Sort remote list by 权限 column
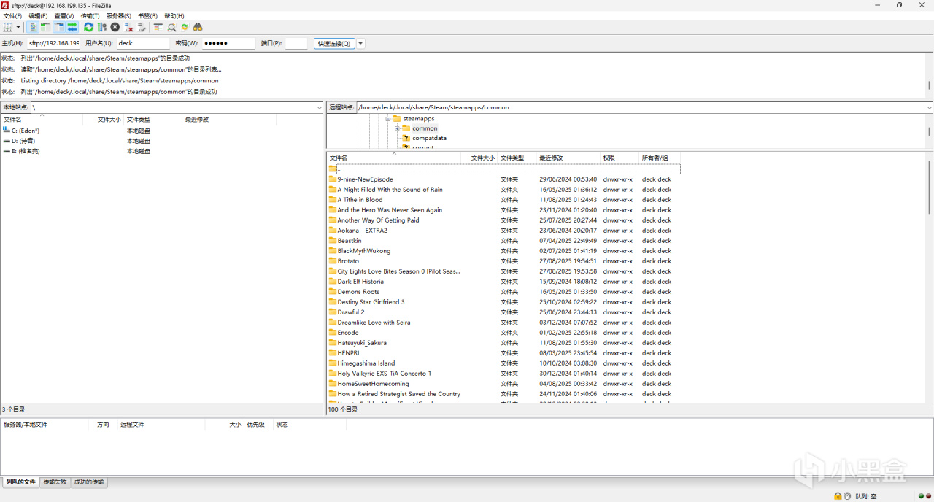Viewport: 934px width, 502px height. (x=620, y=158)
